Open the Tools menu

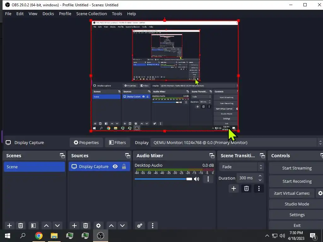tap(117, 14)
